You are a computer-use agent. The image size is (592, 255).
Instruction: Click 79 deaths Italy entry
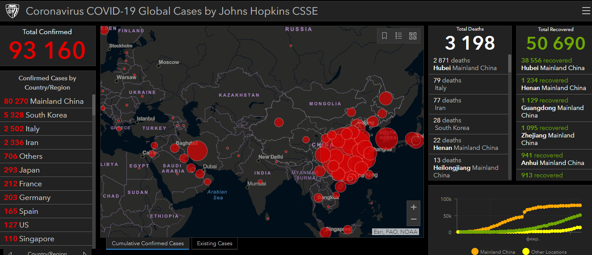pos(468,84)
